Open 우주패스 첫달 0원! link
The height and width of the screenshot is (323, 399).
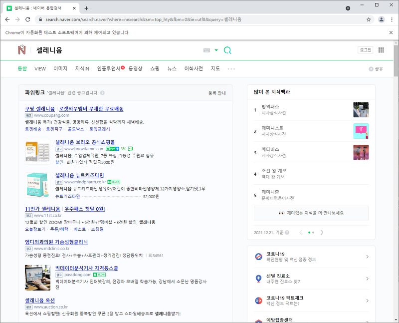84,209
